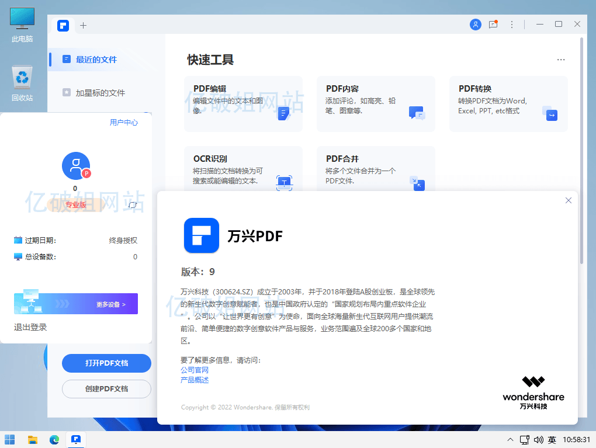Click the 万兴PDF logo in about dialog
This screenshot has height=448, width=596.
[202, 235]
